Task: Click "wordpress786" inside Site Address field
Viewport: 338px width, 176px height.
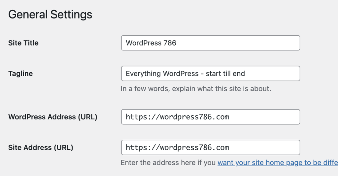Action: tap(186, 147)
